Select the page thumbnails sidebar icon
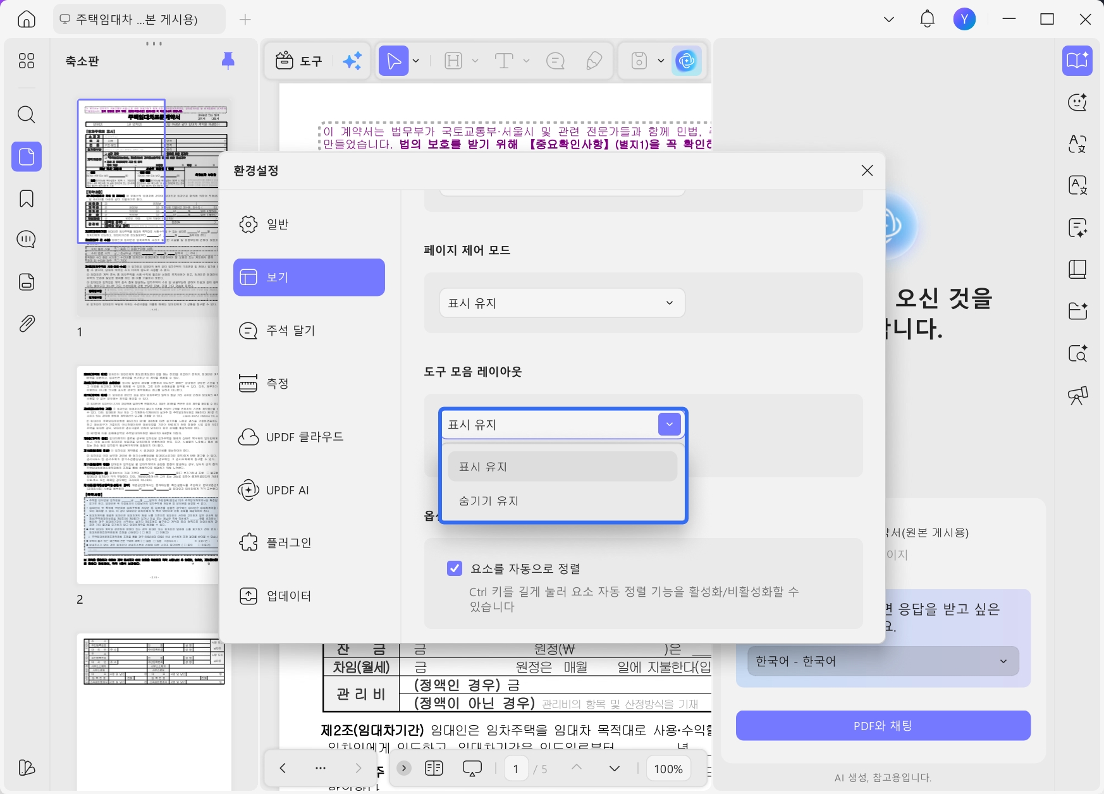Viewport: 1104px width, 794px height. click(x=27, y=156)
